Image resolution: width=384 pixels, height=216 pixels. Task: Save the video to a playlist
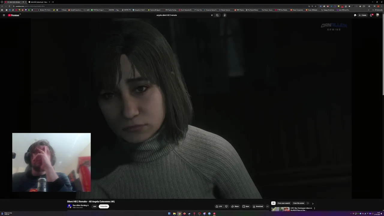click(x=246, y=206)
